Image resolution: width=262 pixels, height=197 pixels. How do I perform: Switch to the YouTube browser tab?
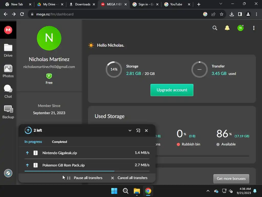176,4
